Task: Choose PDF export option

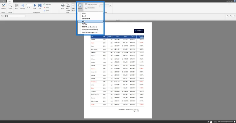Action: tap(90, 21)
